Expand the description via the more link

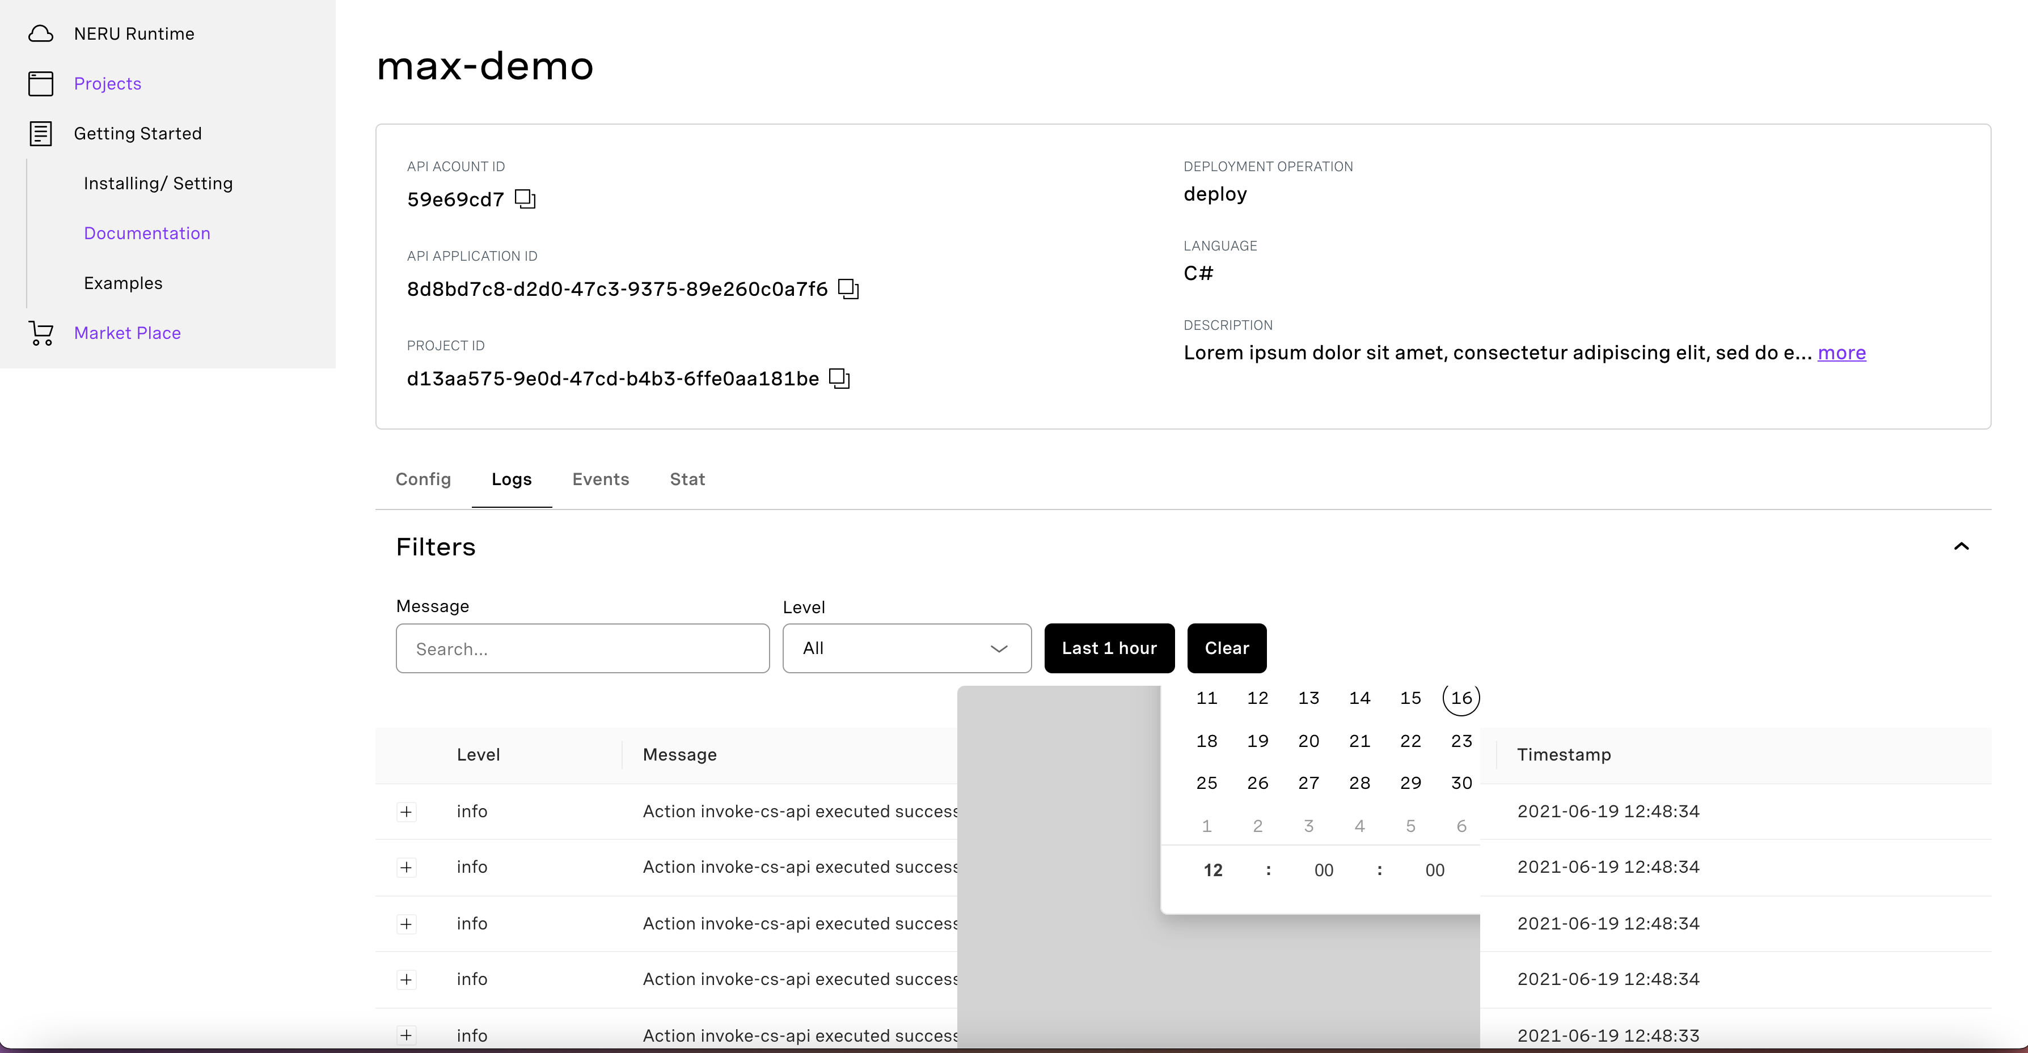[1842, 353]
